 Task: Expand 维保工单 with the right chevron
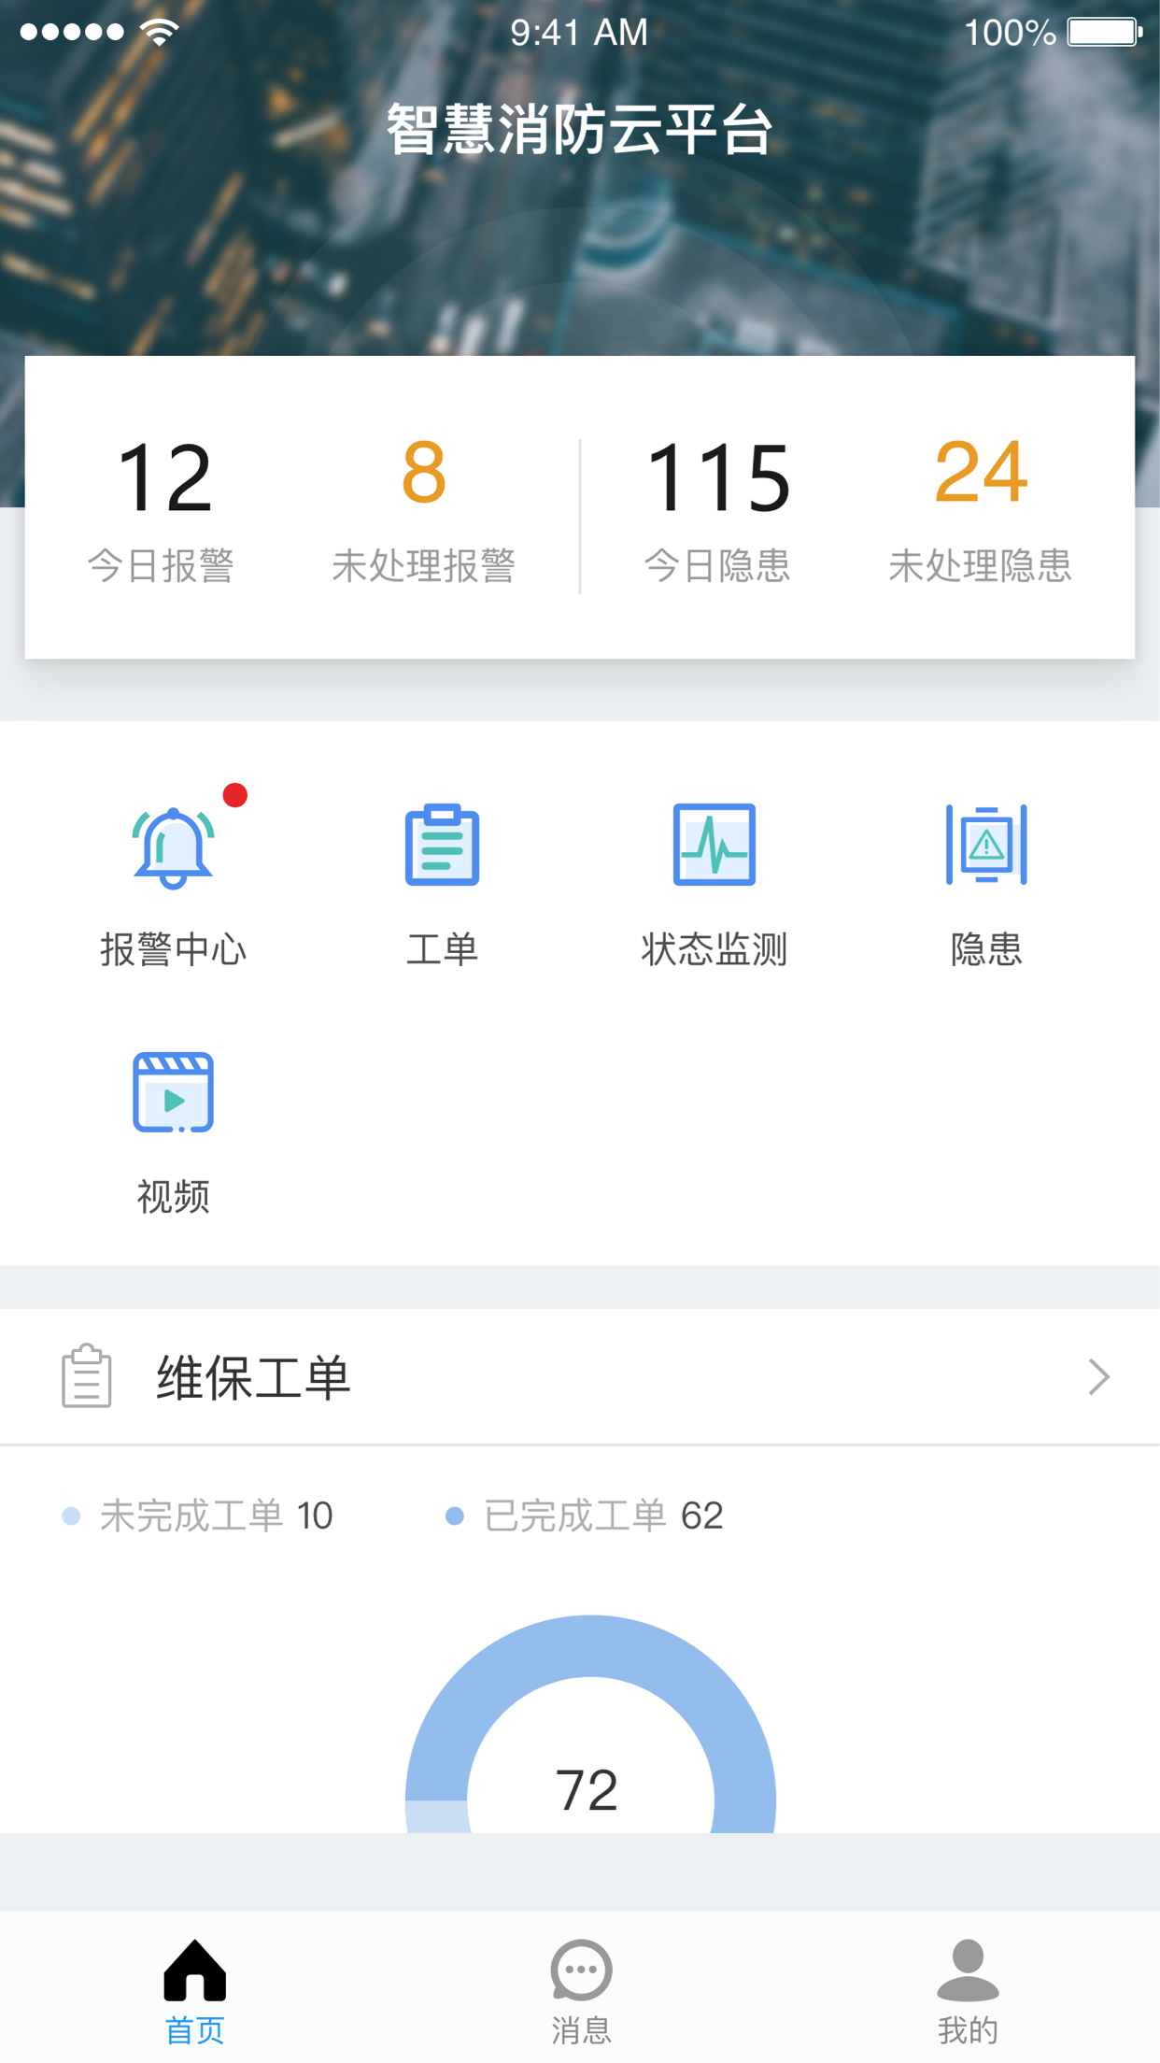coord(1098,1377)
